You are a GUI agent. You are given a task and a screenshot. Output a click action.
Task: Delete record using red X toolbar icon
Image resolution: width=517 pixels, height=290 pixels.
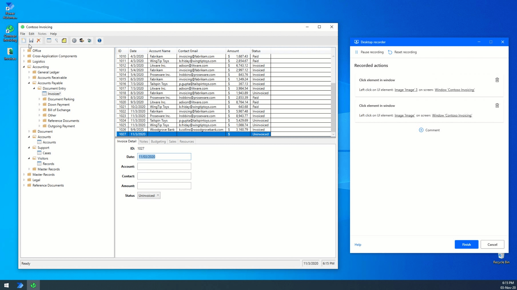tap(39, 40)
